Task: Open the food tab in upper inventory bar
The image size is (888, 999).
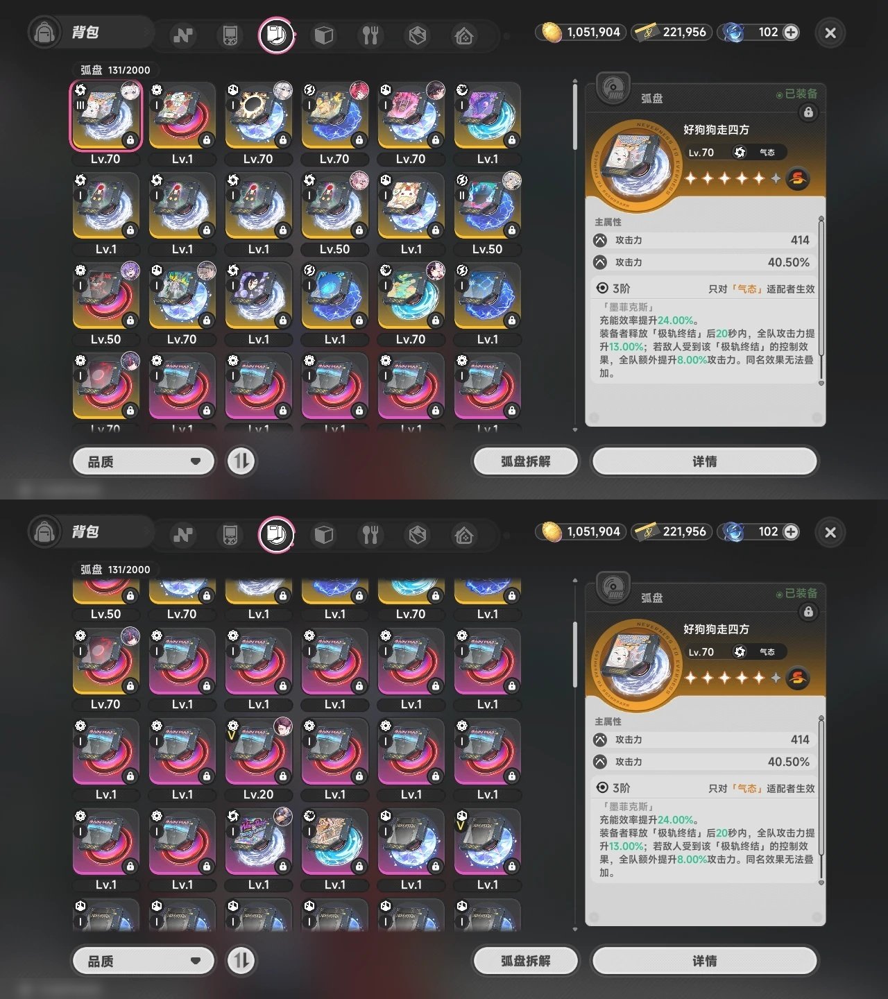Action: [x=370, y=35]
